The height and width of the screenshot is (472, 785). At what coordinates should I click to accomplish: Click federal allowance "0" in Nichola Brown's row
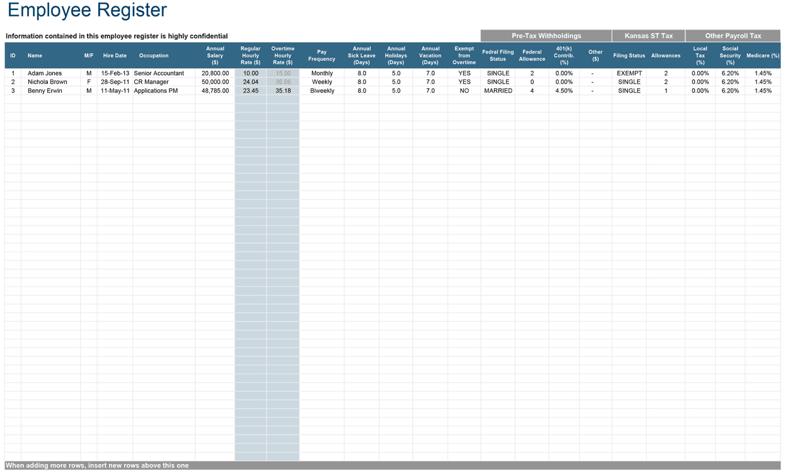coord(532,82)
